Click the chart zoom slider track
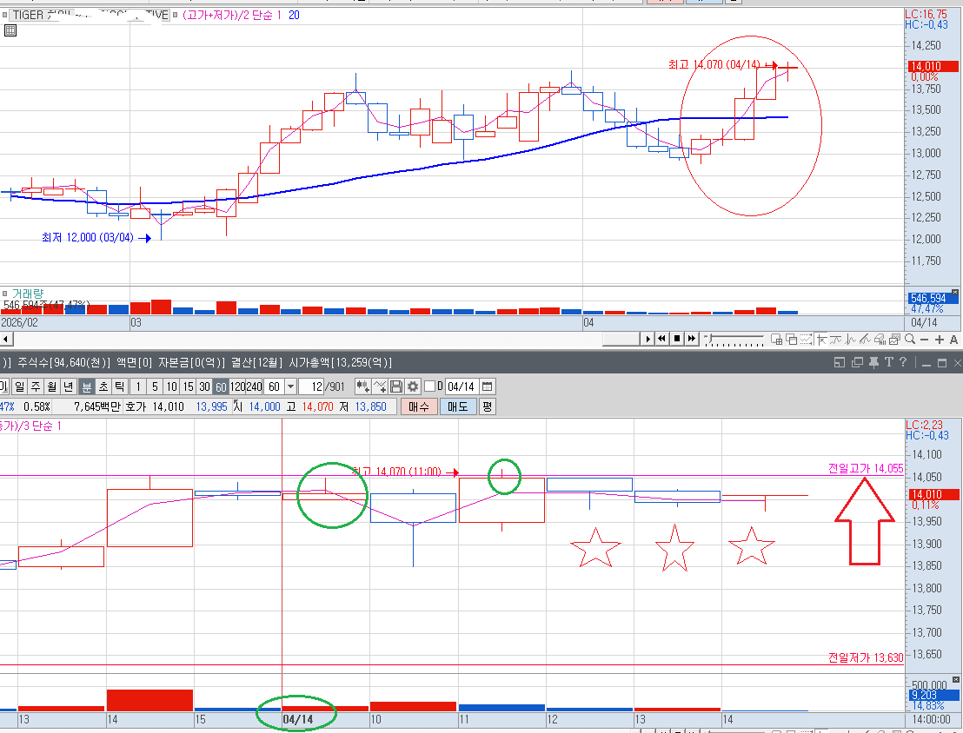 pos(734,339)
